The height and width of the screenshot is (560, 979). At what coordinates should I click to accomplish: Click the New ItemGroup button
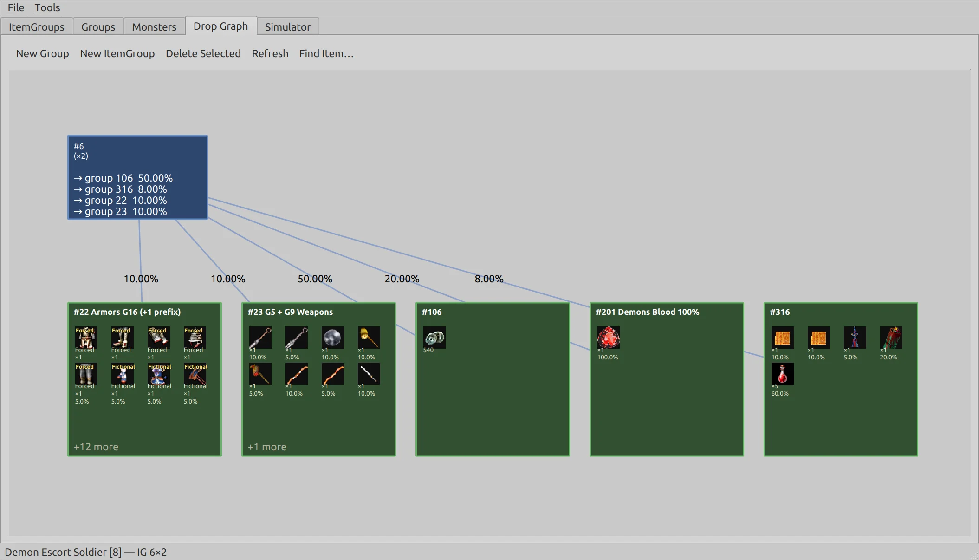[117, 53]
